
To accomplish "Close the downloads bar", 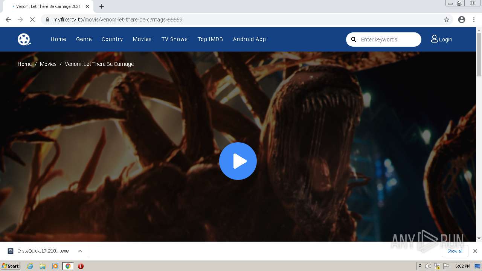I will [475, 251].
